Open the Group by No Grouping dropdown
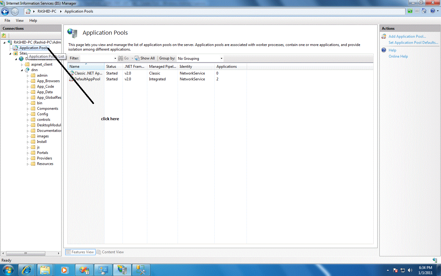This screenshot has height=276, width=441. click(200, 58)
